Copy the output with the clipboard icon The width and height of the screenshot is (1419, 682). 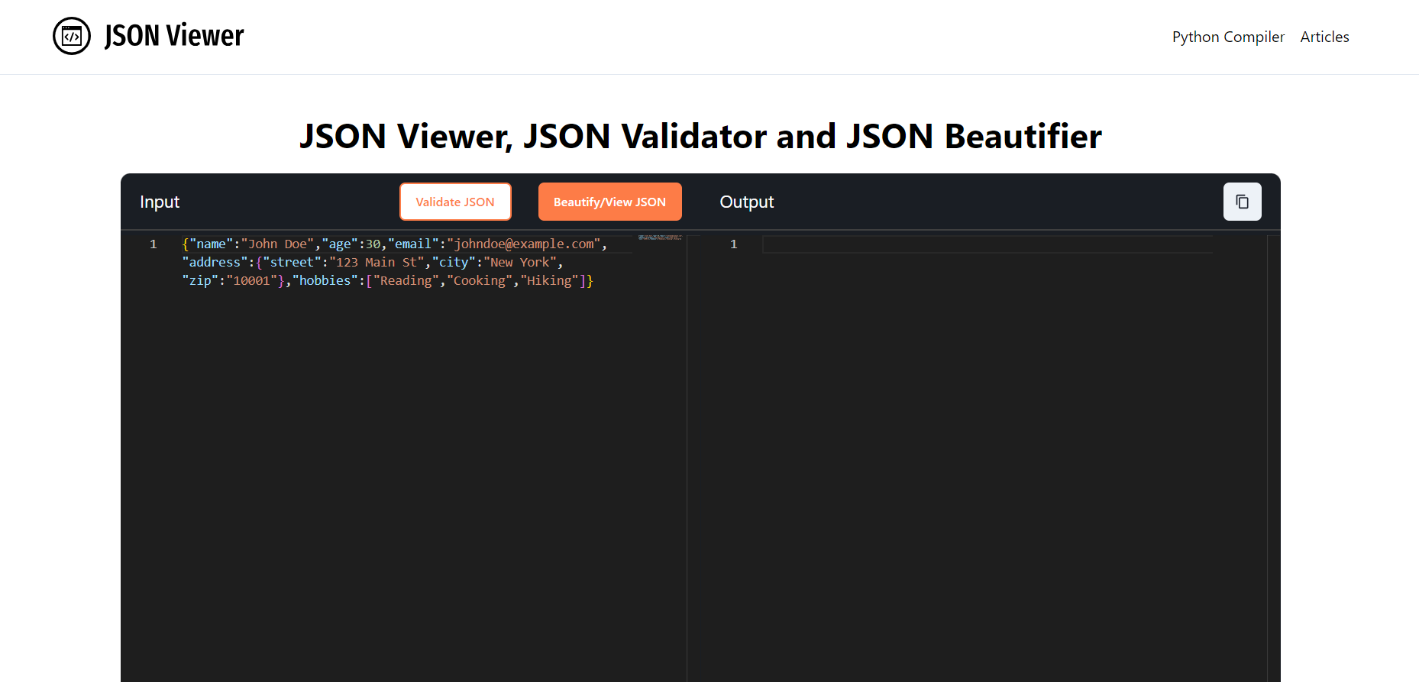click(x=1242, y=202)
